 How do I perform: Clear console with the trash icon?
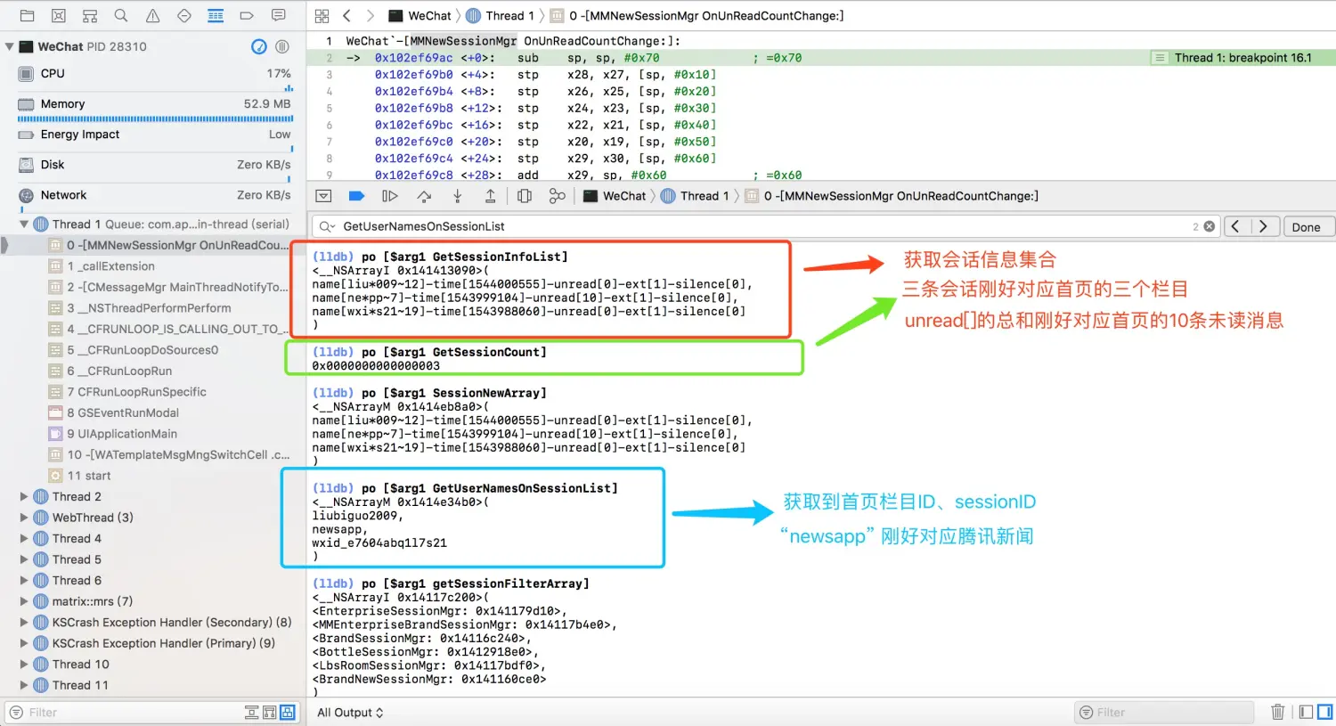(1278, 712)
